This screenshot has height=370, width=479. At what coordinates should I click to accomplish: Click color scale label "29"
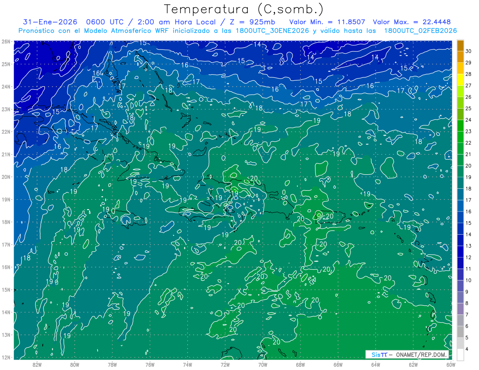pos(469,63)
